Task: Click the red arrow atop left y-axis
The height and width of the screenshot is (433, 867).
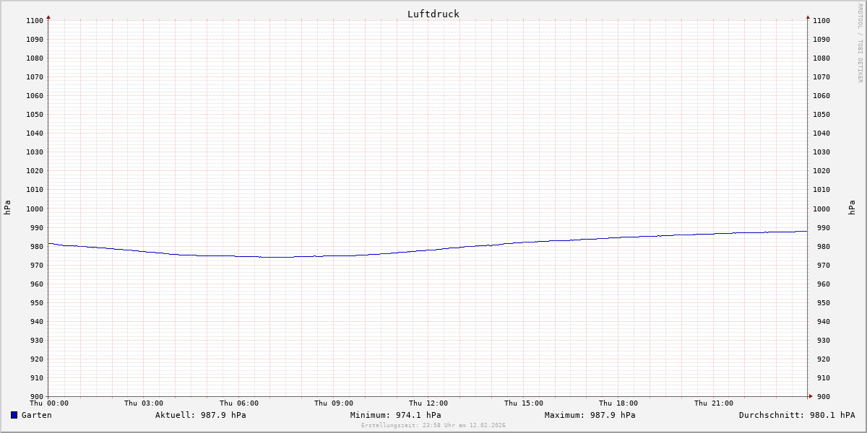Action: pyautogui.click(x=48, y=17)
